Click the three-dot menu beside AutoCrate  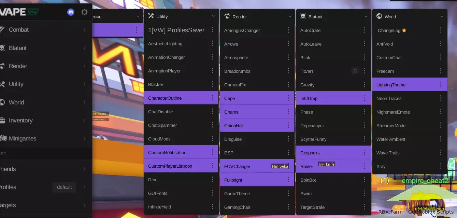[365, 30]
